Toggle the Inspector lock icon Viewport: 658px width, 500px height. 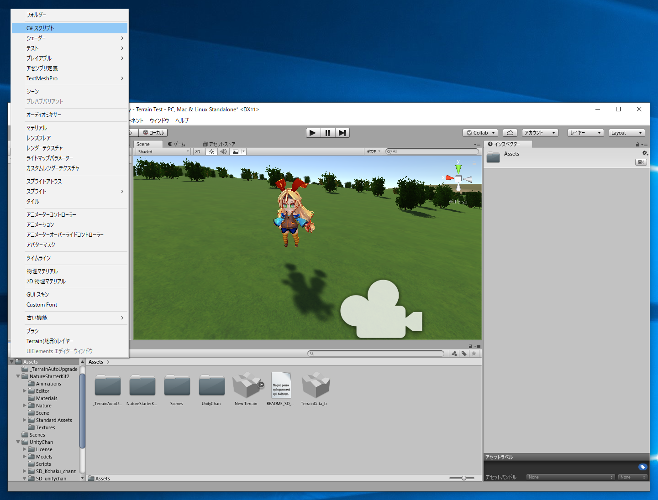(637, 145)
